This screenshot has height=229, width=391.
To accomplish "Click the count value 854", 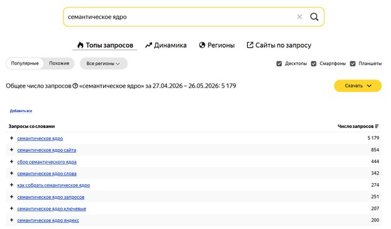I will click(375, 150).
